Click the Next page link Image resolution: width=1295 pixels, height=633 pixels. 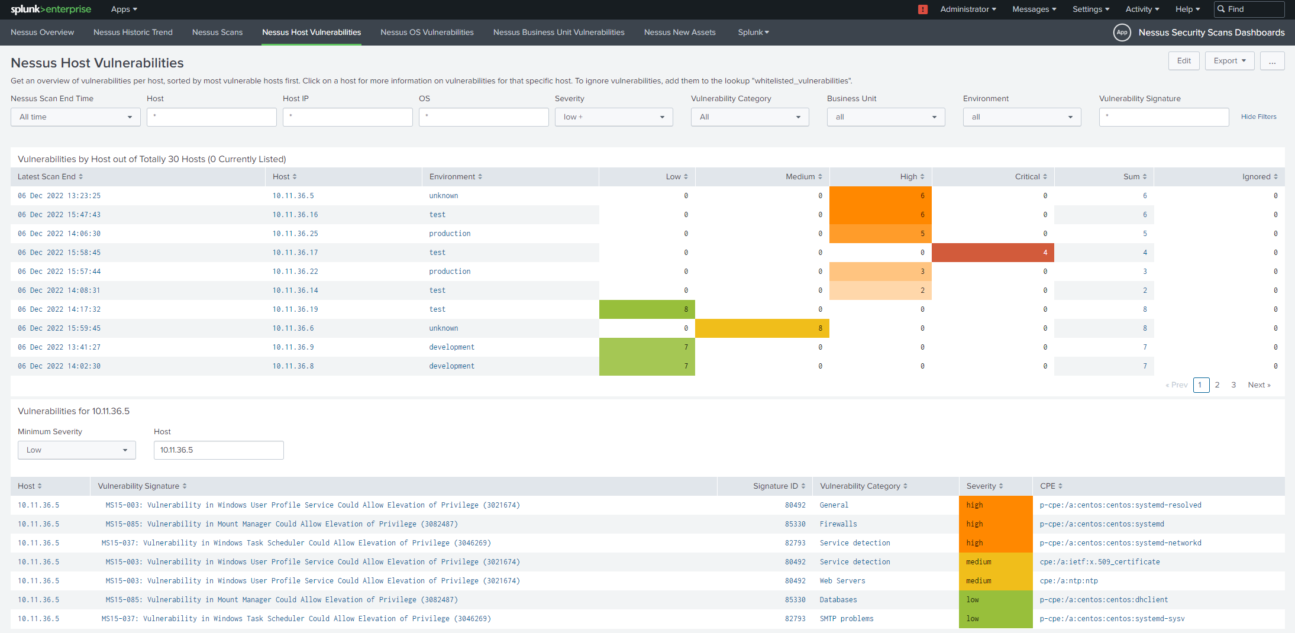pyautogui.click(x=1260, y=385)
